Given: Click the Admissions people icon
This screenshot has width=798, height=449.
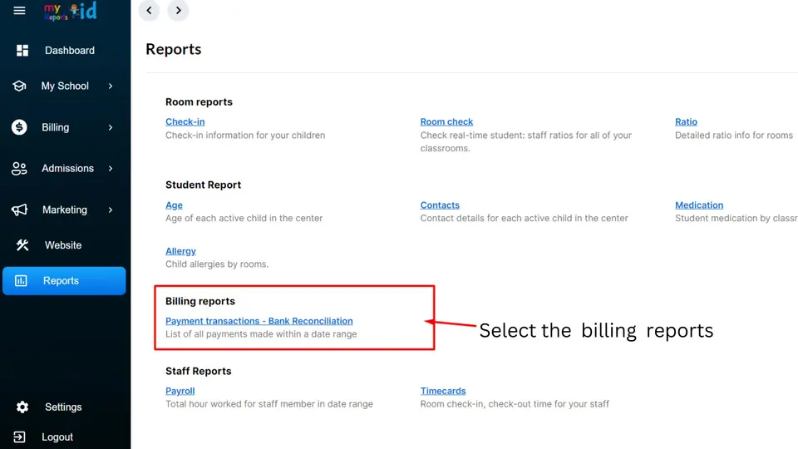Looking at the screenshot, I should point(19,169).
